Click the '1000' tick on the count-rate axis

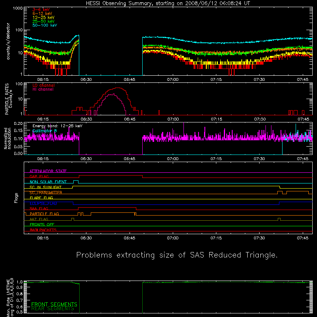tap(18, 8)
